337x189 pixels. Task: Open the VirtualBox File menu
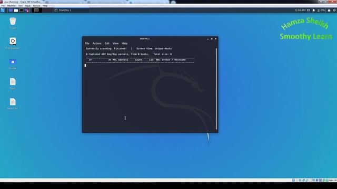pyautogui.click(x=3, y=6)
